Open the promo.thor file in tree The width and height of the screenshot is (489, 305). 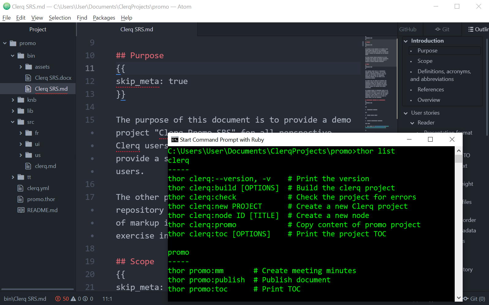click(x=41, y=199)
